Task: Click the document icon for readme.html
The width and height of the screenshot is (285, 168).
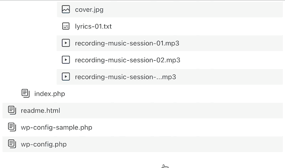Action: [x=12, y=110]
